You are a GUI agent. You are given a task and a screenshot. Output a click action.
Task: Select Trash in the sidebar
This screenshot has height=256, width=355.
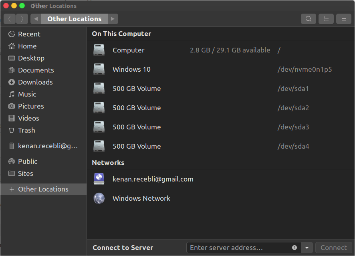point(26,130)
